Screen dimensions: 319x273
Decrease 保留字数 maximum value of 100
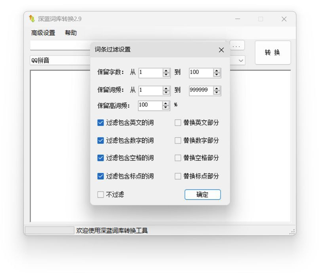tap(217, 75)
